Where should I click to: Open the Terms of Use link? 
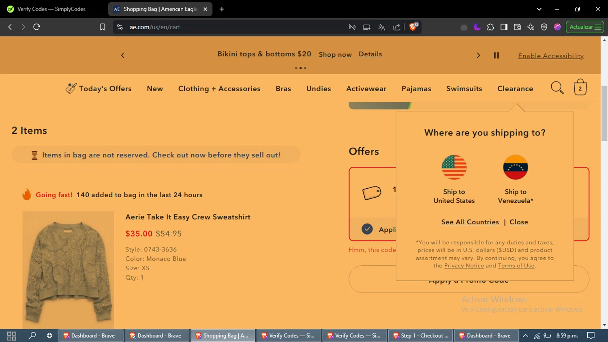coord(516,266)
